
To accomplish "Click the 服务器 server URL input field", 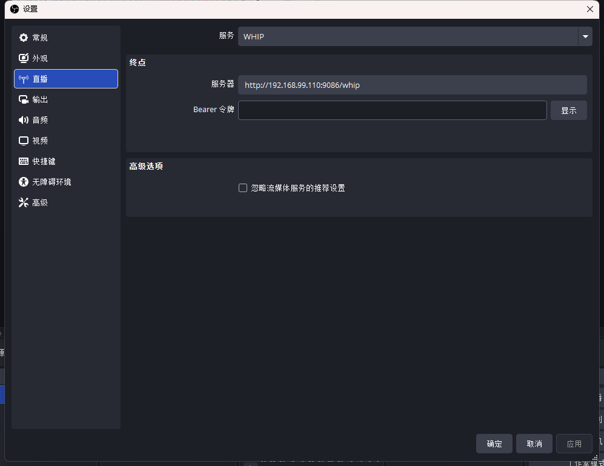I will click(414, 85).
